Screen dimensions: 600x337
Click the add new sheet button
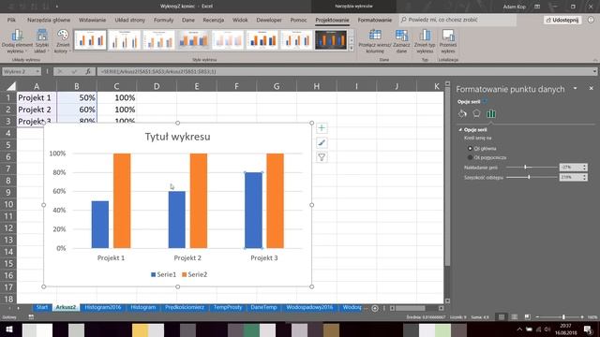(x=375, y=308)
